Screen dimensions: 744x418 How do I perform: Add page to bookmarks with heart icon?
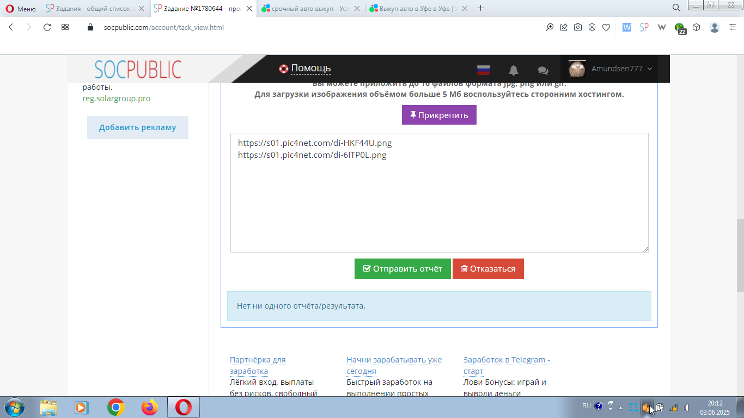coord(606,27)
